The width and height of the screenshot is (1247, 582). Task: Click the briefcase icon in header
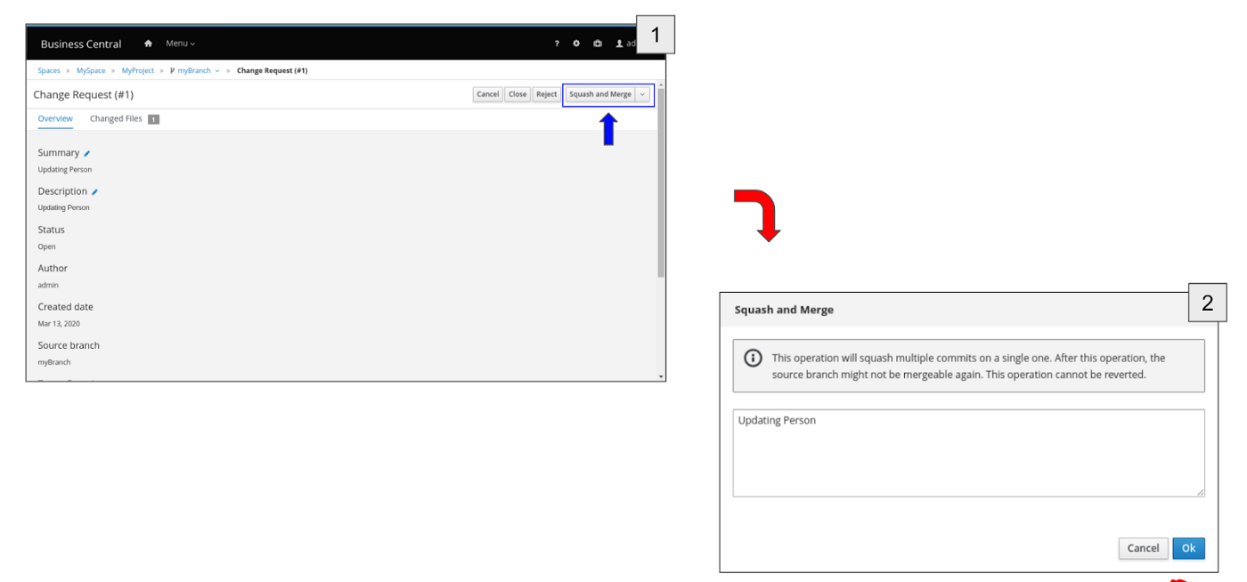[598, 44]
